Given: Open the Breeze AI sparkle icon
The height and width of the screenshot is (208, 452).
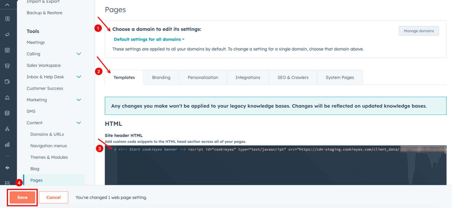Looking at the screenshot, I should tap(7, 168).
